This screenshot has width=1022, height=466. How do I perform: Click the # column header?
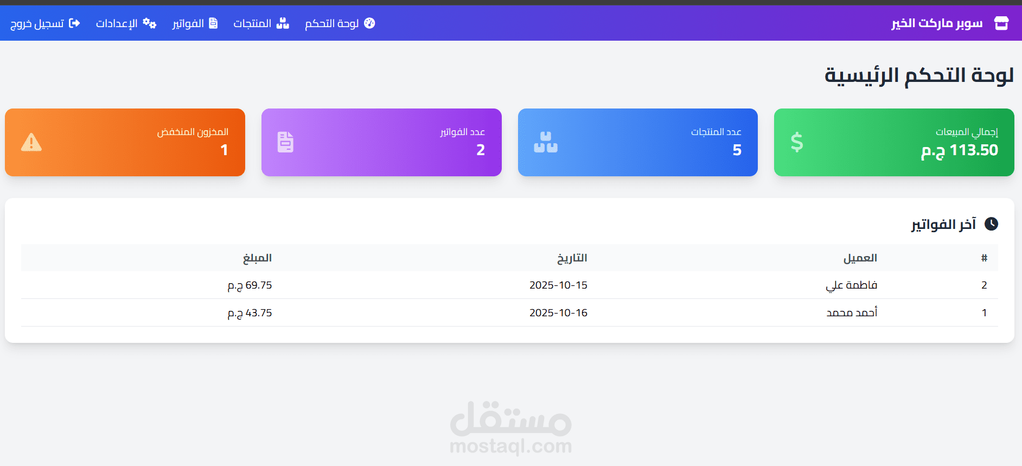984,258
